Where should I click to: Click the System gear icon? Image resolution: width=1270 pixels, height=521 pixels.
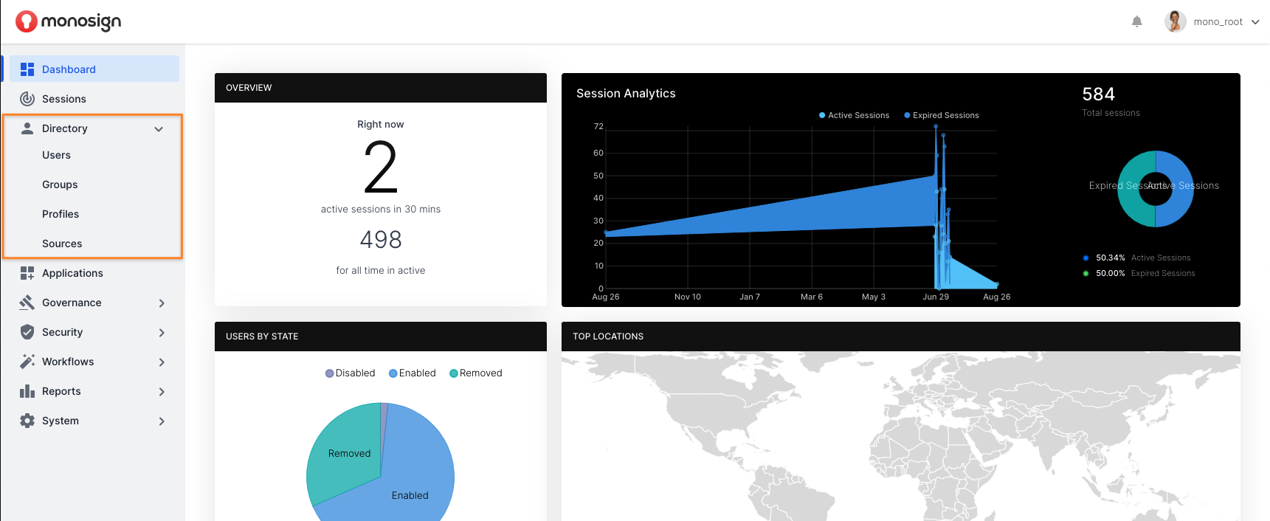point(27,421)
